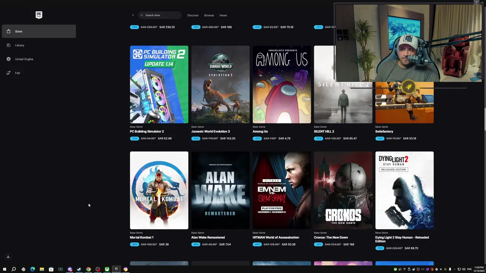Open Alan Wake Remastered cover art
486x273 pixels.
pyautogui.click(x=220, y=190)
